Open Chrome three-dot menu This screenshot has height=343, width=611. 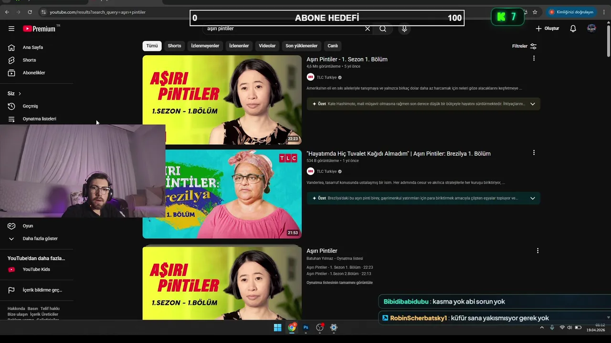(604, 12)
